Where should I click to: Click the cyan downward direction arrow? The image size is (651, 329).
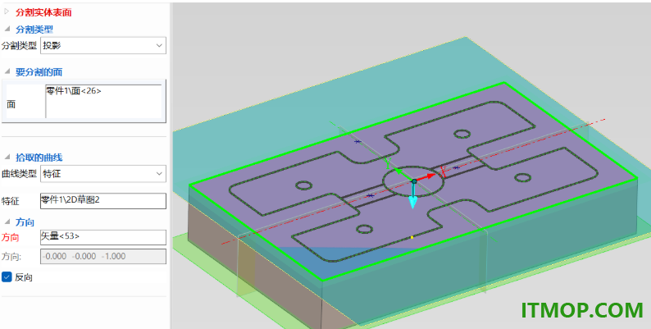[413, 198]
